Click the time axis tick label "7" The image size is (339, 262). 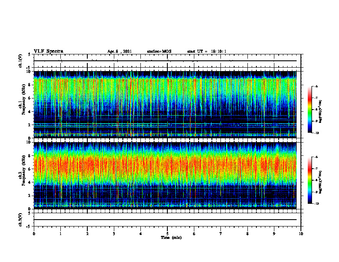pyautogui.click(x=221, y=234)
